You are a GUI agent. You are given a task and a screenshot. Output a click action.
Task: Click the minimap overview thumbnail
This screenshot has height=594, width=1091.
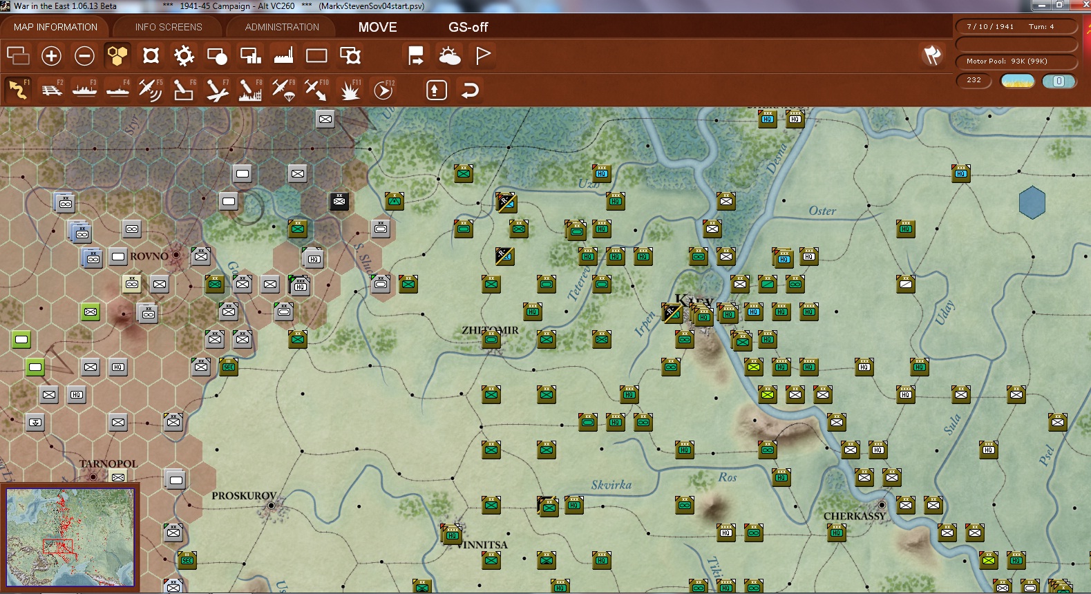click(x=70, y=537)
